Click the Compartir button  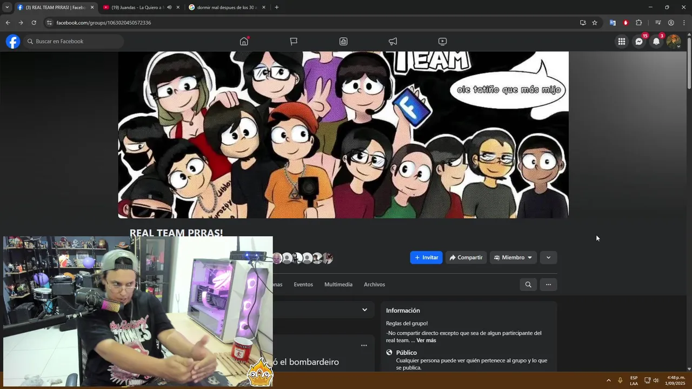[x=466, y=258]
